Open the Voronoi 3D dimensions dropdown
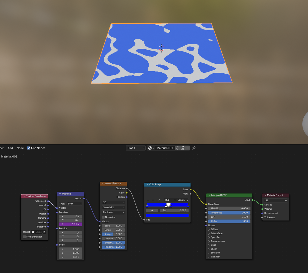This screenshot has width=308, height=273. [x=113, y=202]
